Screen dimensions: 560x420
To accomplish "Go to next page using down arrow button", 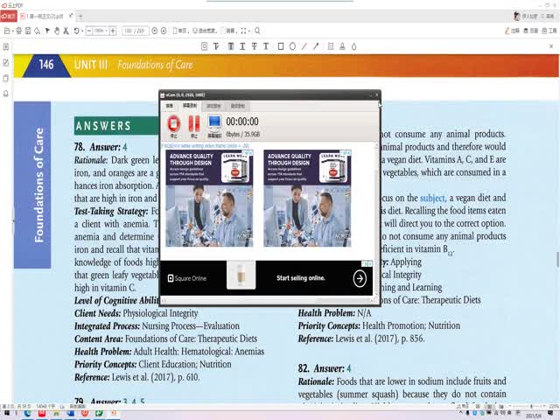I will [164, 31].
